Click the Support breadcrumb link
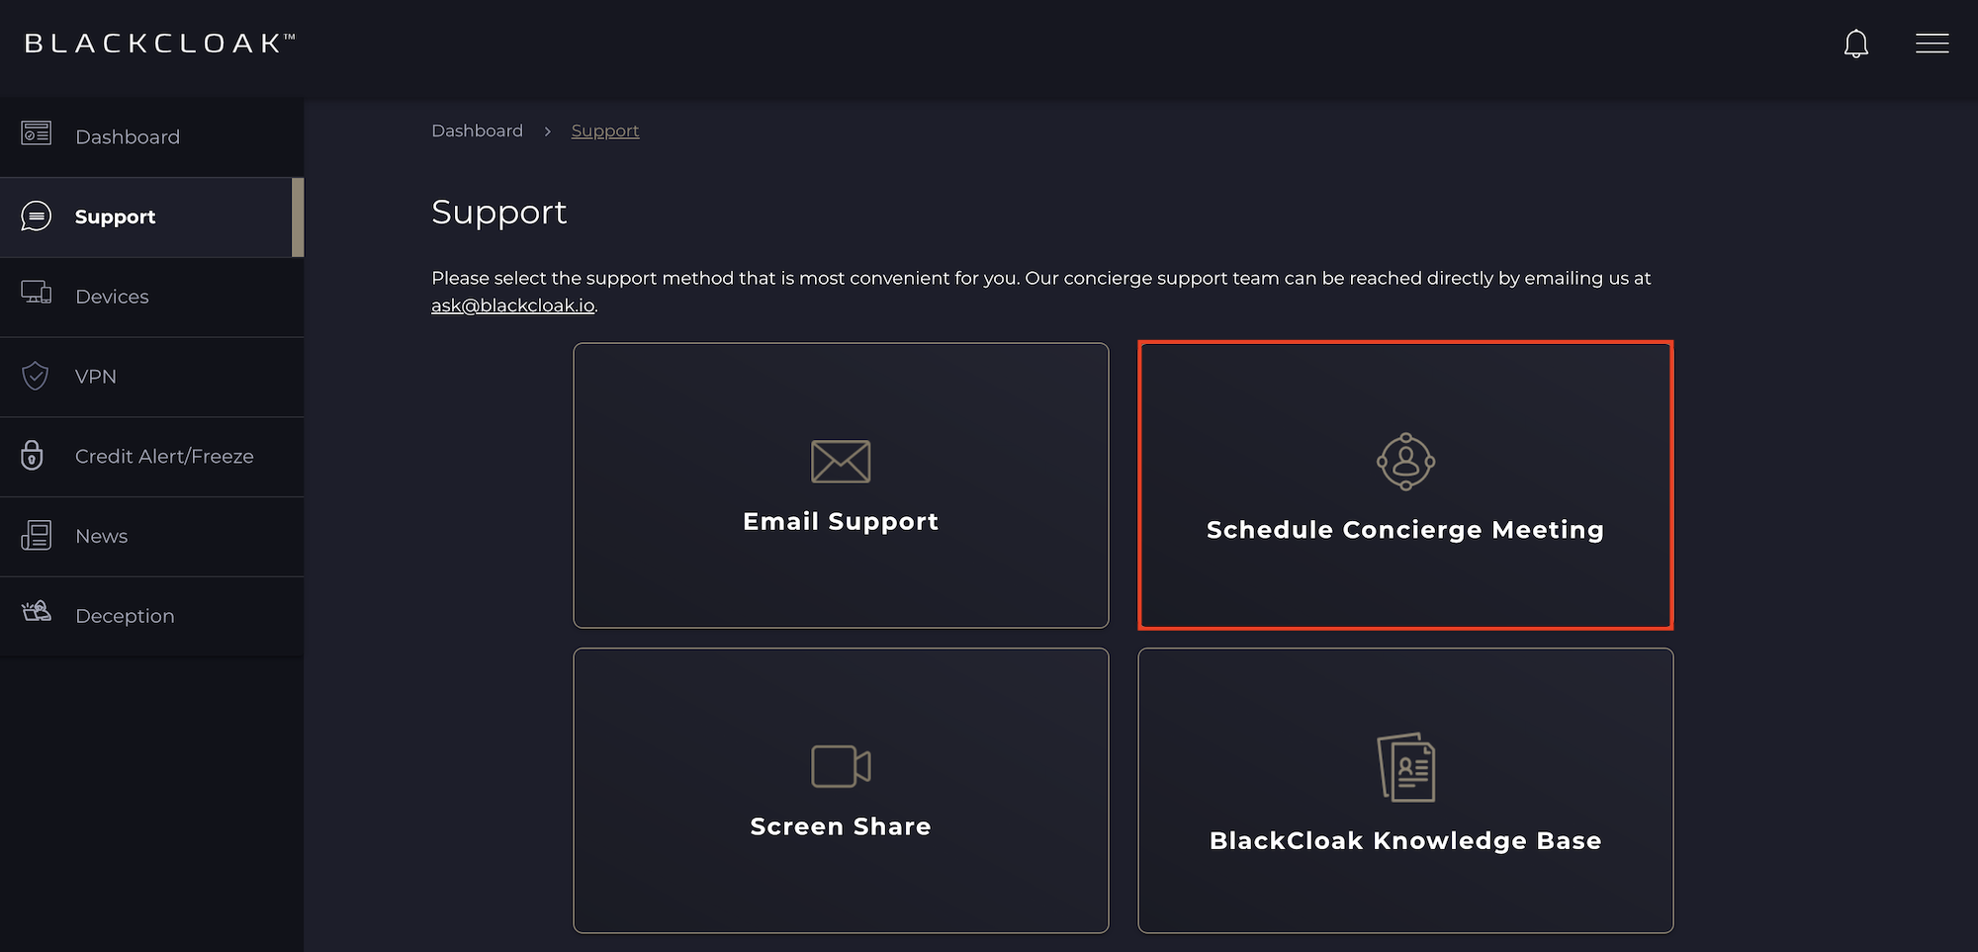 [x=605, y=130]
